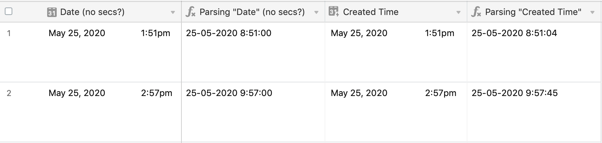This screenshot has width=602, height=143.
Task: Click the Created Time field type icon
Action: click(334, 12)
